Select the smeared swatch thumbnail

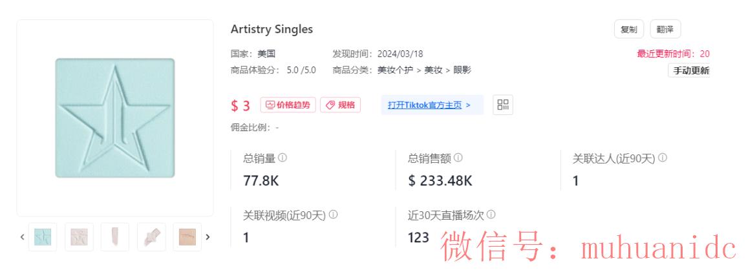point(151,237)
